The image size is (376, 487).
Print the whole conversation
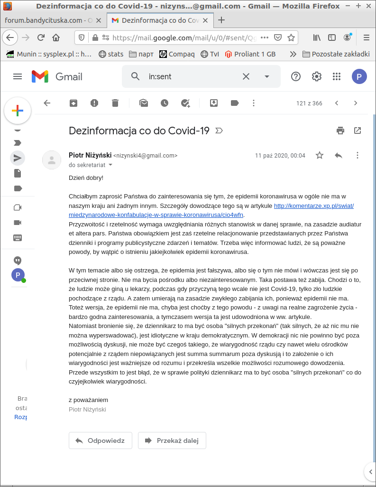tap(340, 131)
